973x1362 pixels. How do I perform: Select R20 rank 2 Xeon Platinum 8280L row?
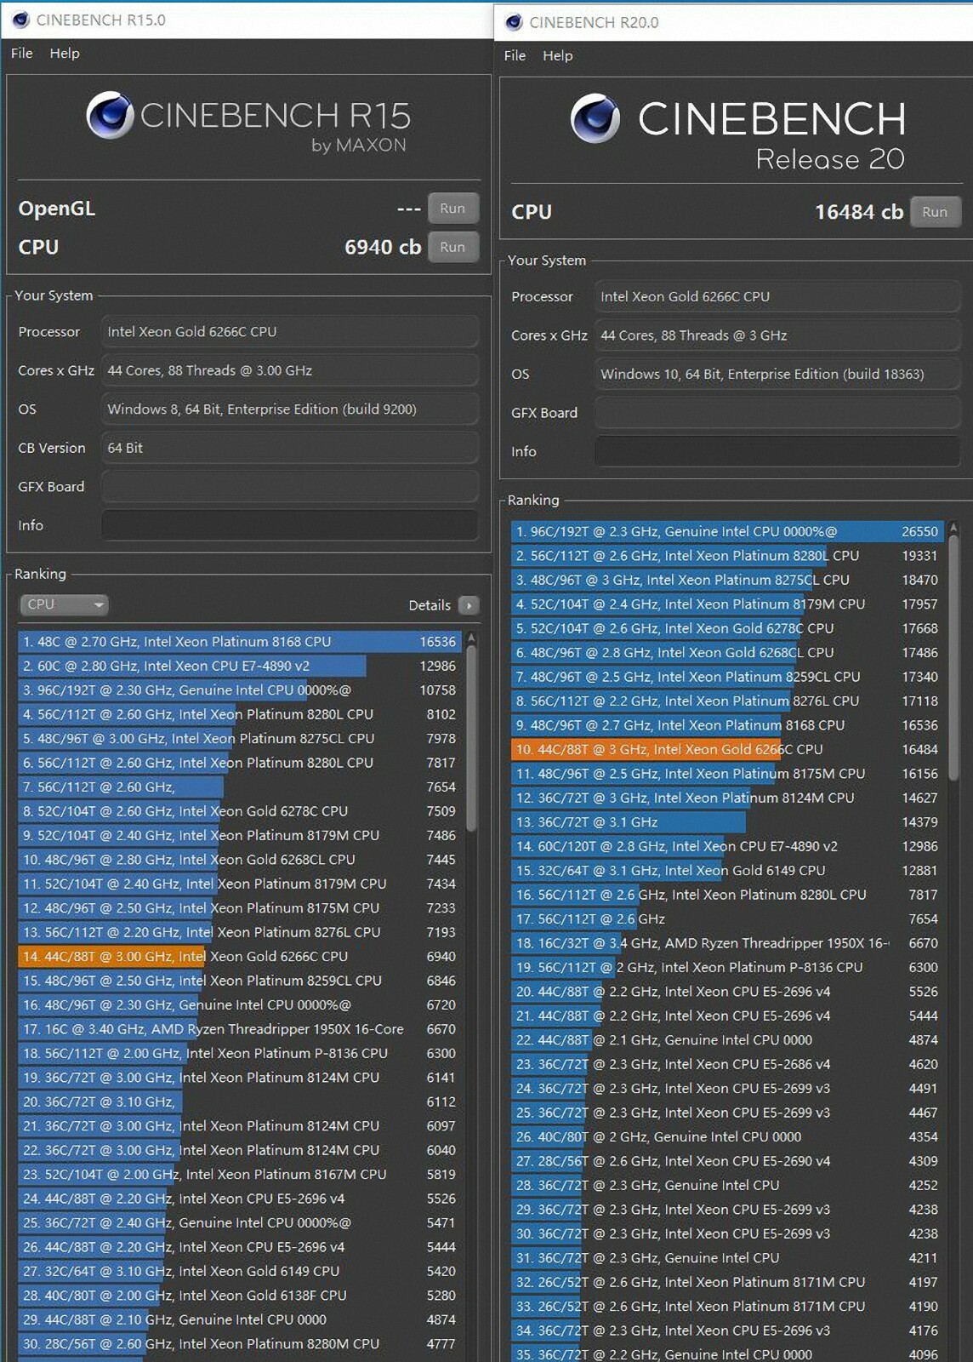pos(727,556)
